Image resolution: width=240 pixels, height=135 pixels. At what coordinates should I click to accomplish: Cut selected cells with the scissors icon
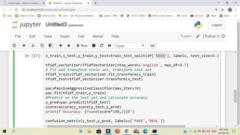point(34,46)
